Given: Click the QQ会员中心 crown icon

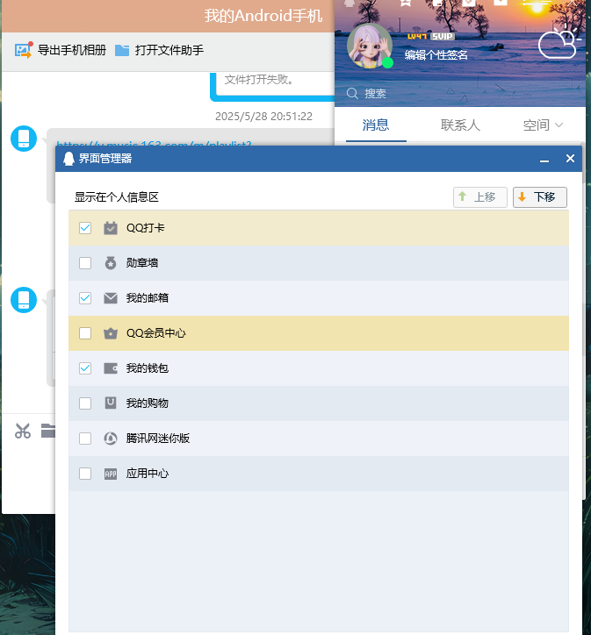Looking at the screenshot, I should tap(111, 333).
